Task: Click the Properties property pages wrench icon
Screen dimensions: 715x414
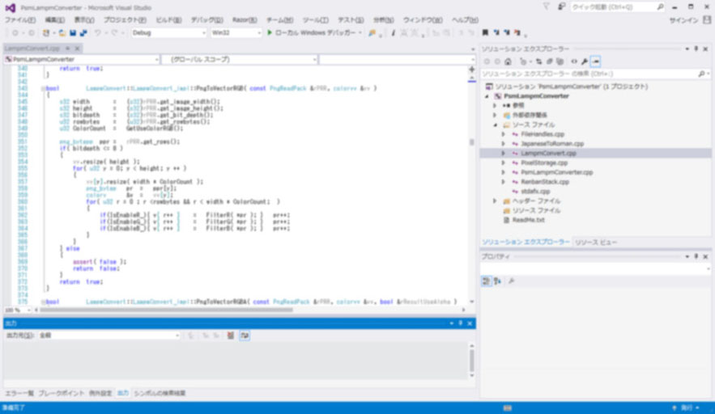Action: 512,281
